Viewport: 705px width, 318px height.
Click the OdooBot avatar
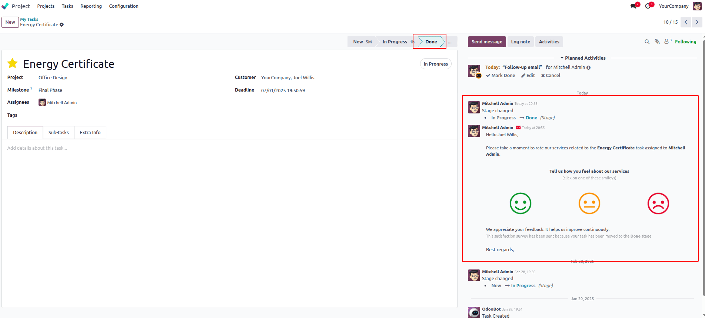[x=474, y=312]
